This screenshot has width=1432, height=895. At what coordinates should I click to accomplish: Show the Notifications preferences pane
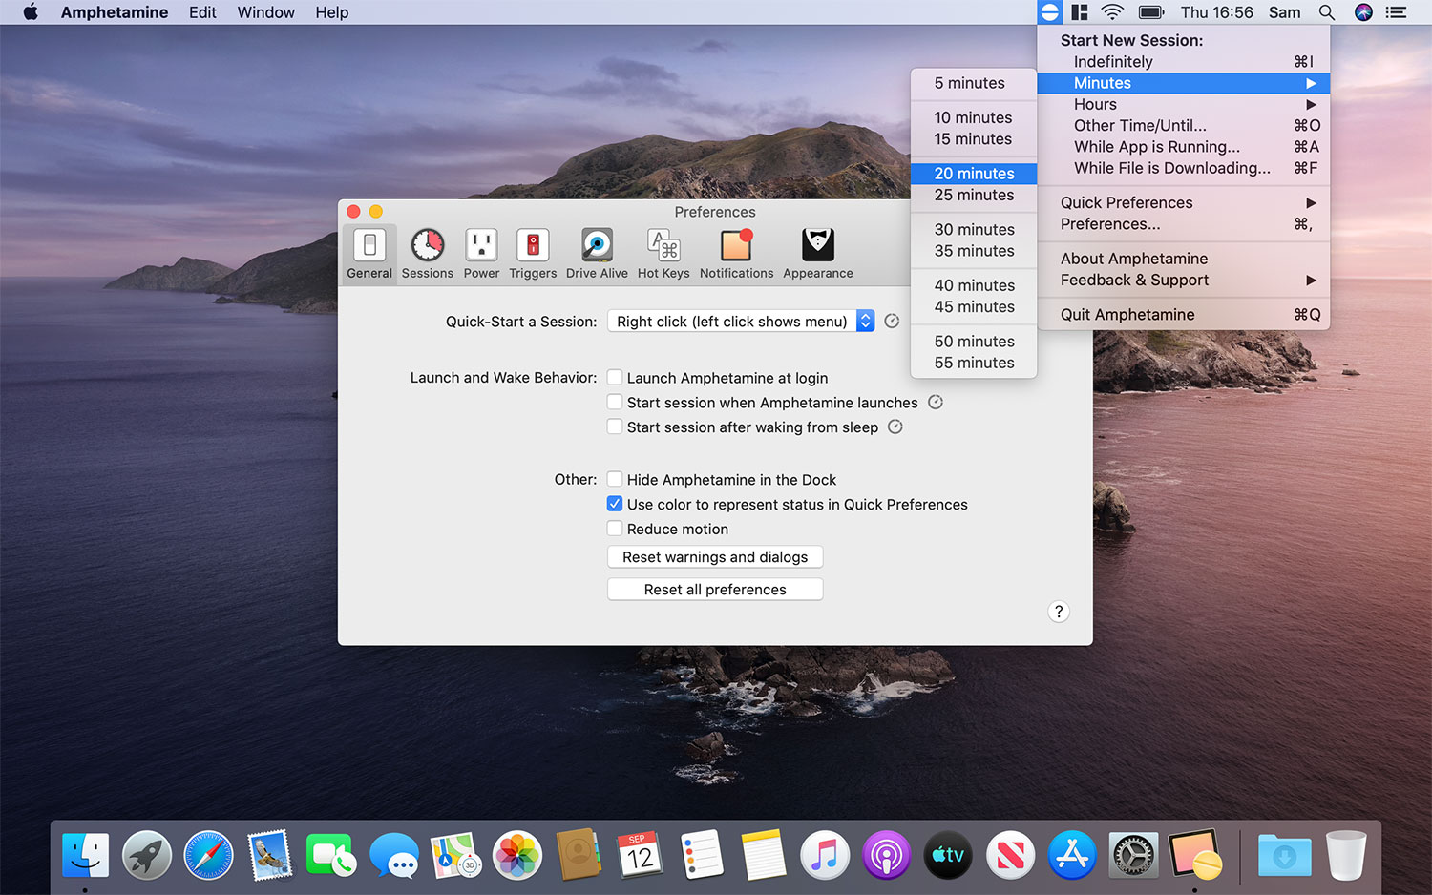pyautogui.click(x=736, y=253)
